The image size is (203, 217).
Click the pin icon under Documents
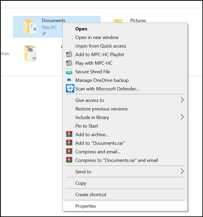point(44,34)
